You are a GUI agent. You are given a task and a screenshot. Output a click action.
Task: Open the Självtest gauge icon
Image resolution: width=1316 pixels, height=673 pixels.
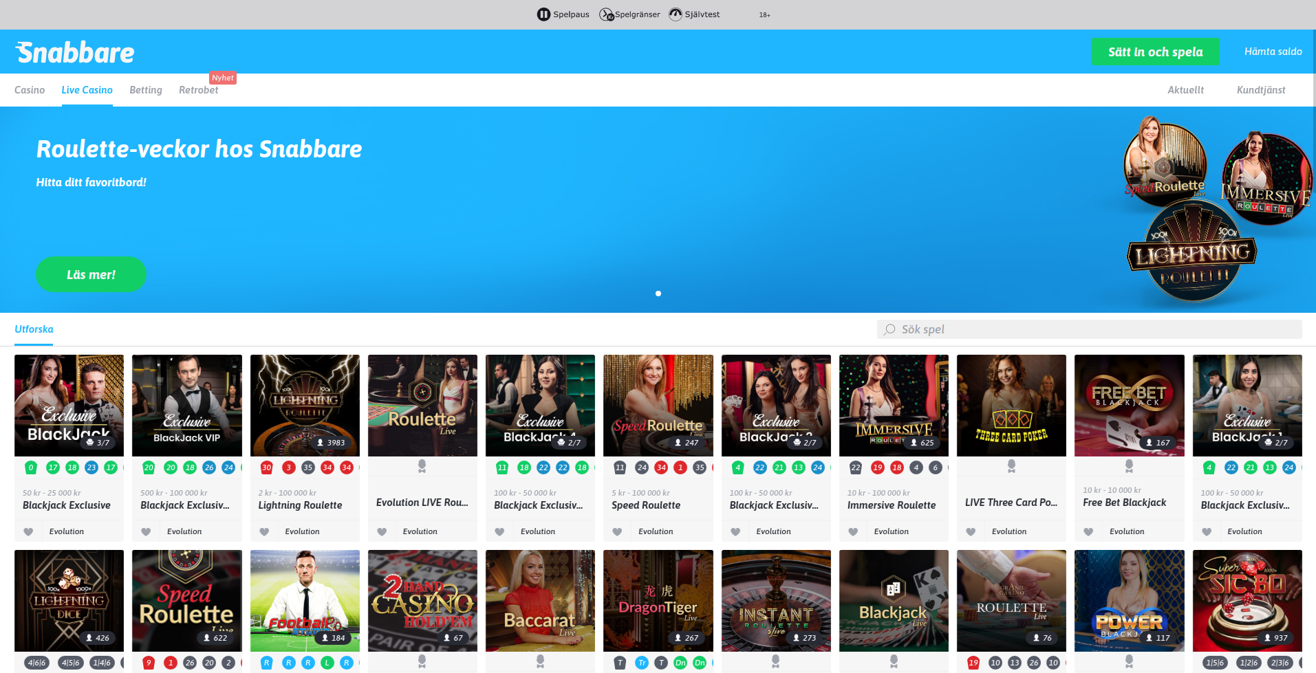tap(676, 14)
